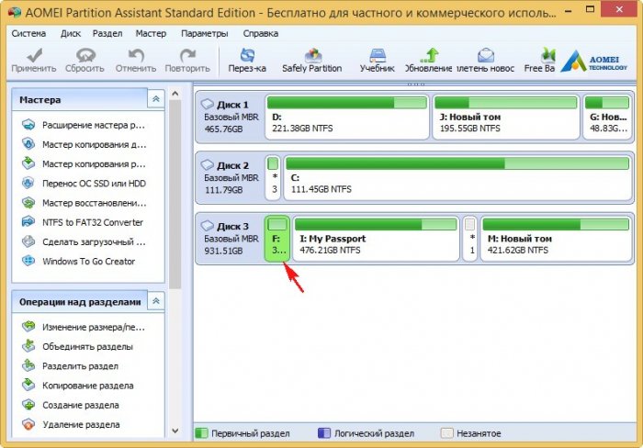Launch Расширение мастера раздела wizard
This screenshot has height=448, width=643.
(84, 125)
